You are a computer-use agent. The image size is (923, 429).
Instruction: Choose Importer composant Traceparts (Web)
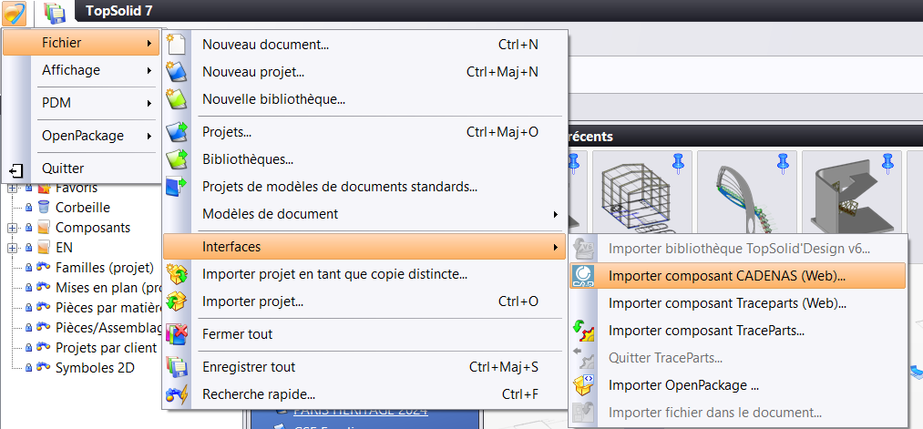tap(738, 303)
